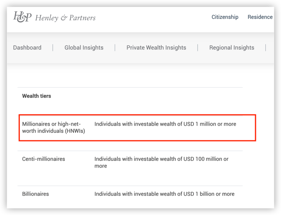Click the USD 1 million or more definition
Viewport: 281px width, 215px height.
pyautogui.click(x=165, y=124)
